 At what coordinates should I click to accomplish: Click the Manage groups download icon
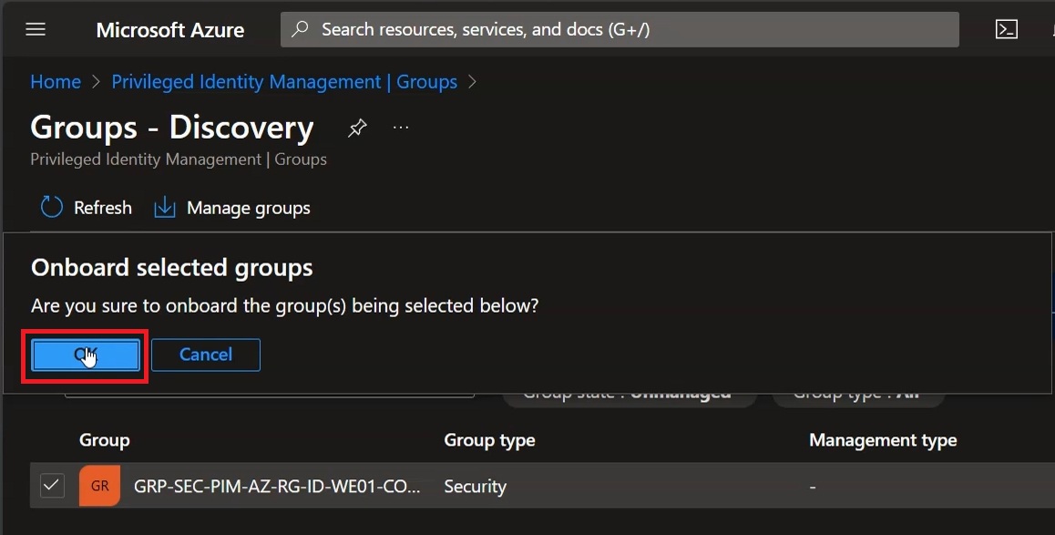pos(164,208)
